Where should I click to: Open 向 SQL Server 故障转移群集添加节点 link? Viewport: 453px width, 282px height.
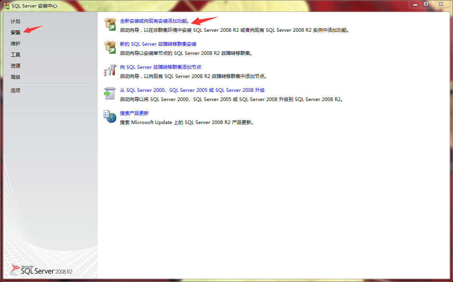coord(161,67)
